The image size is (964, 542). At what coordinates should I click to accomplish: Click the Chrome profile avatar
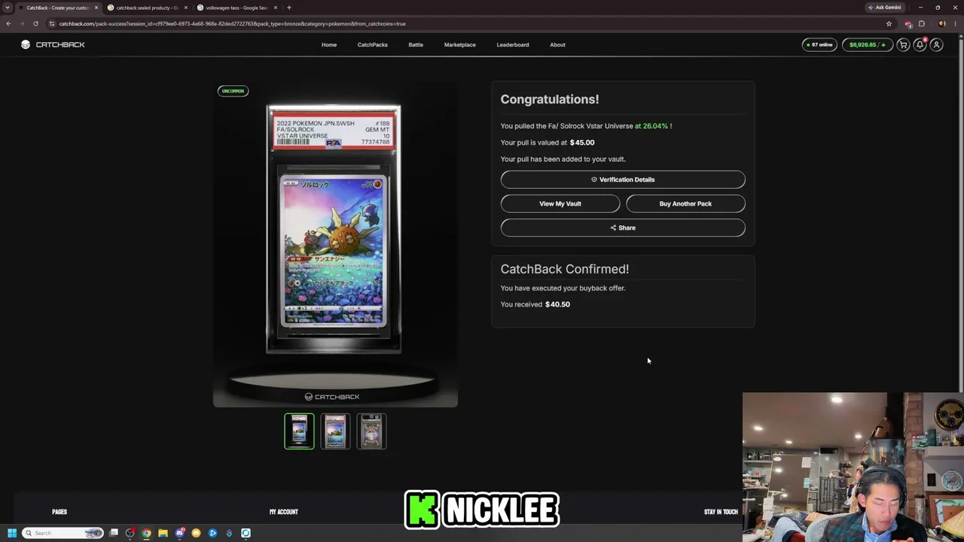point(942,23)
